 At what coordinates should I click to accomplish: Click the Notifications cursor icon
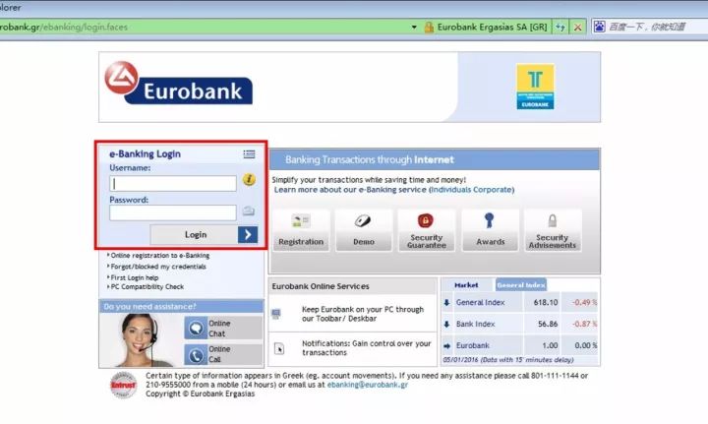279,348
